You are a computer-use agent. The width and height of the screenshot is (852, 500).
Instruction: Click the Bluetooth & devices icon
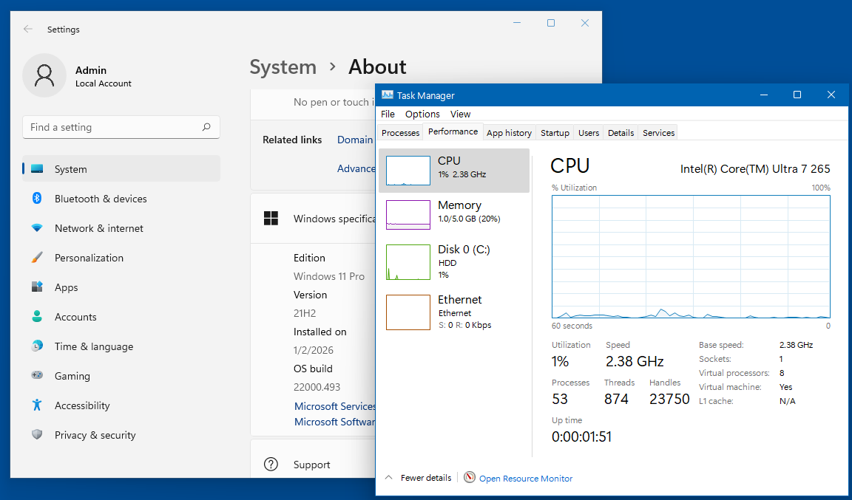coord(37,199)
